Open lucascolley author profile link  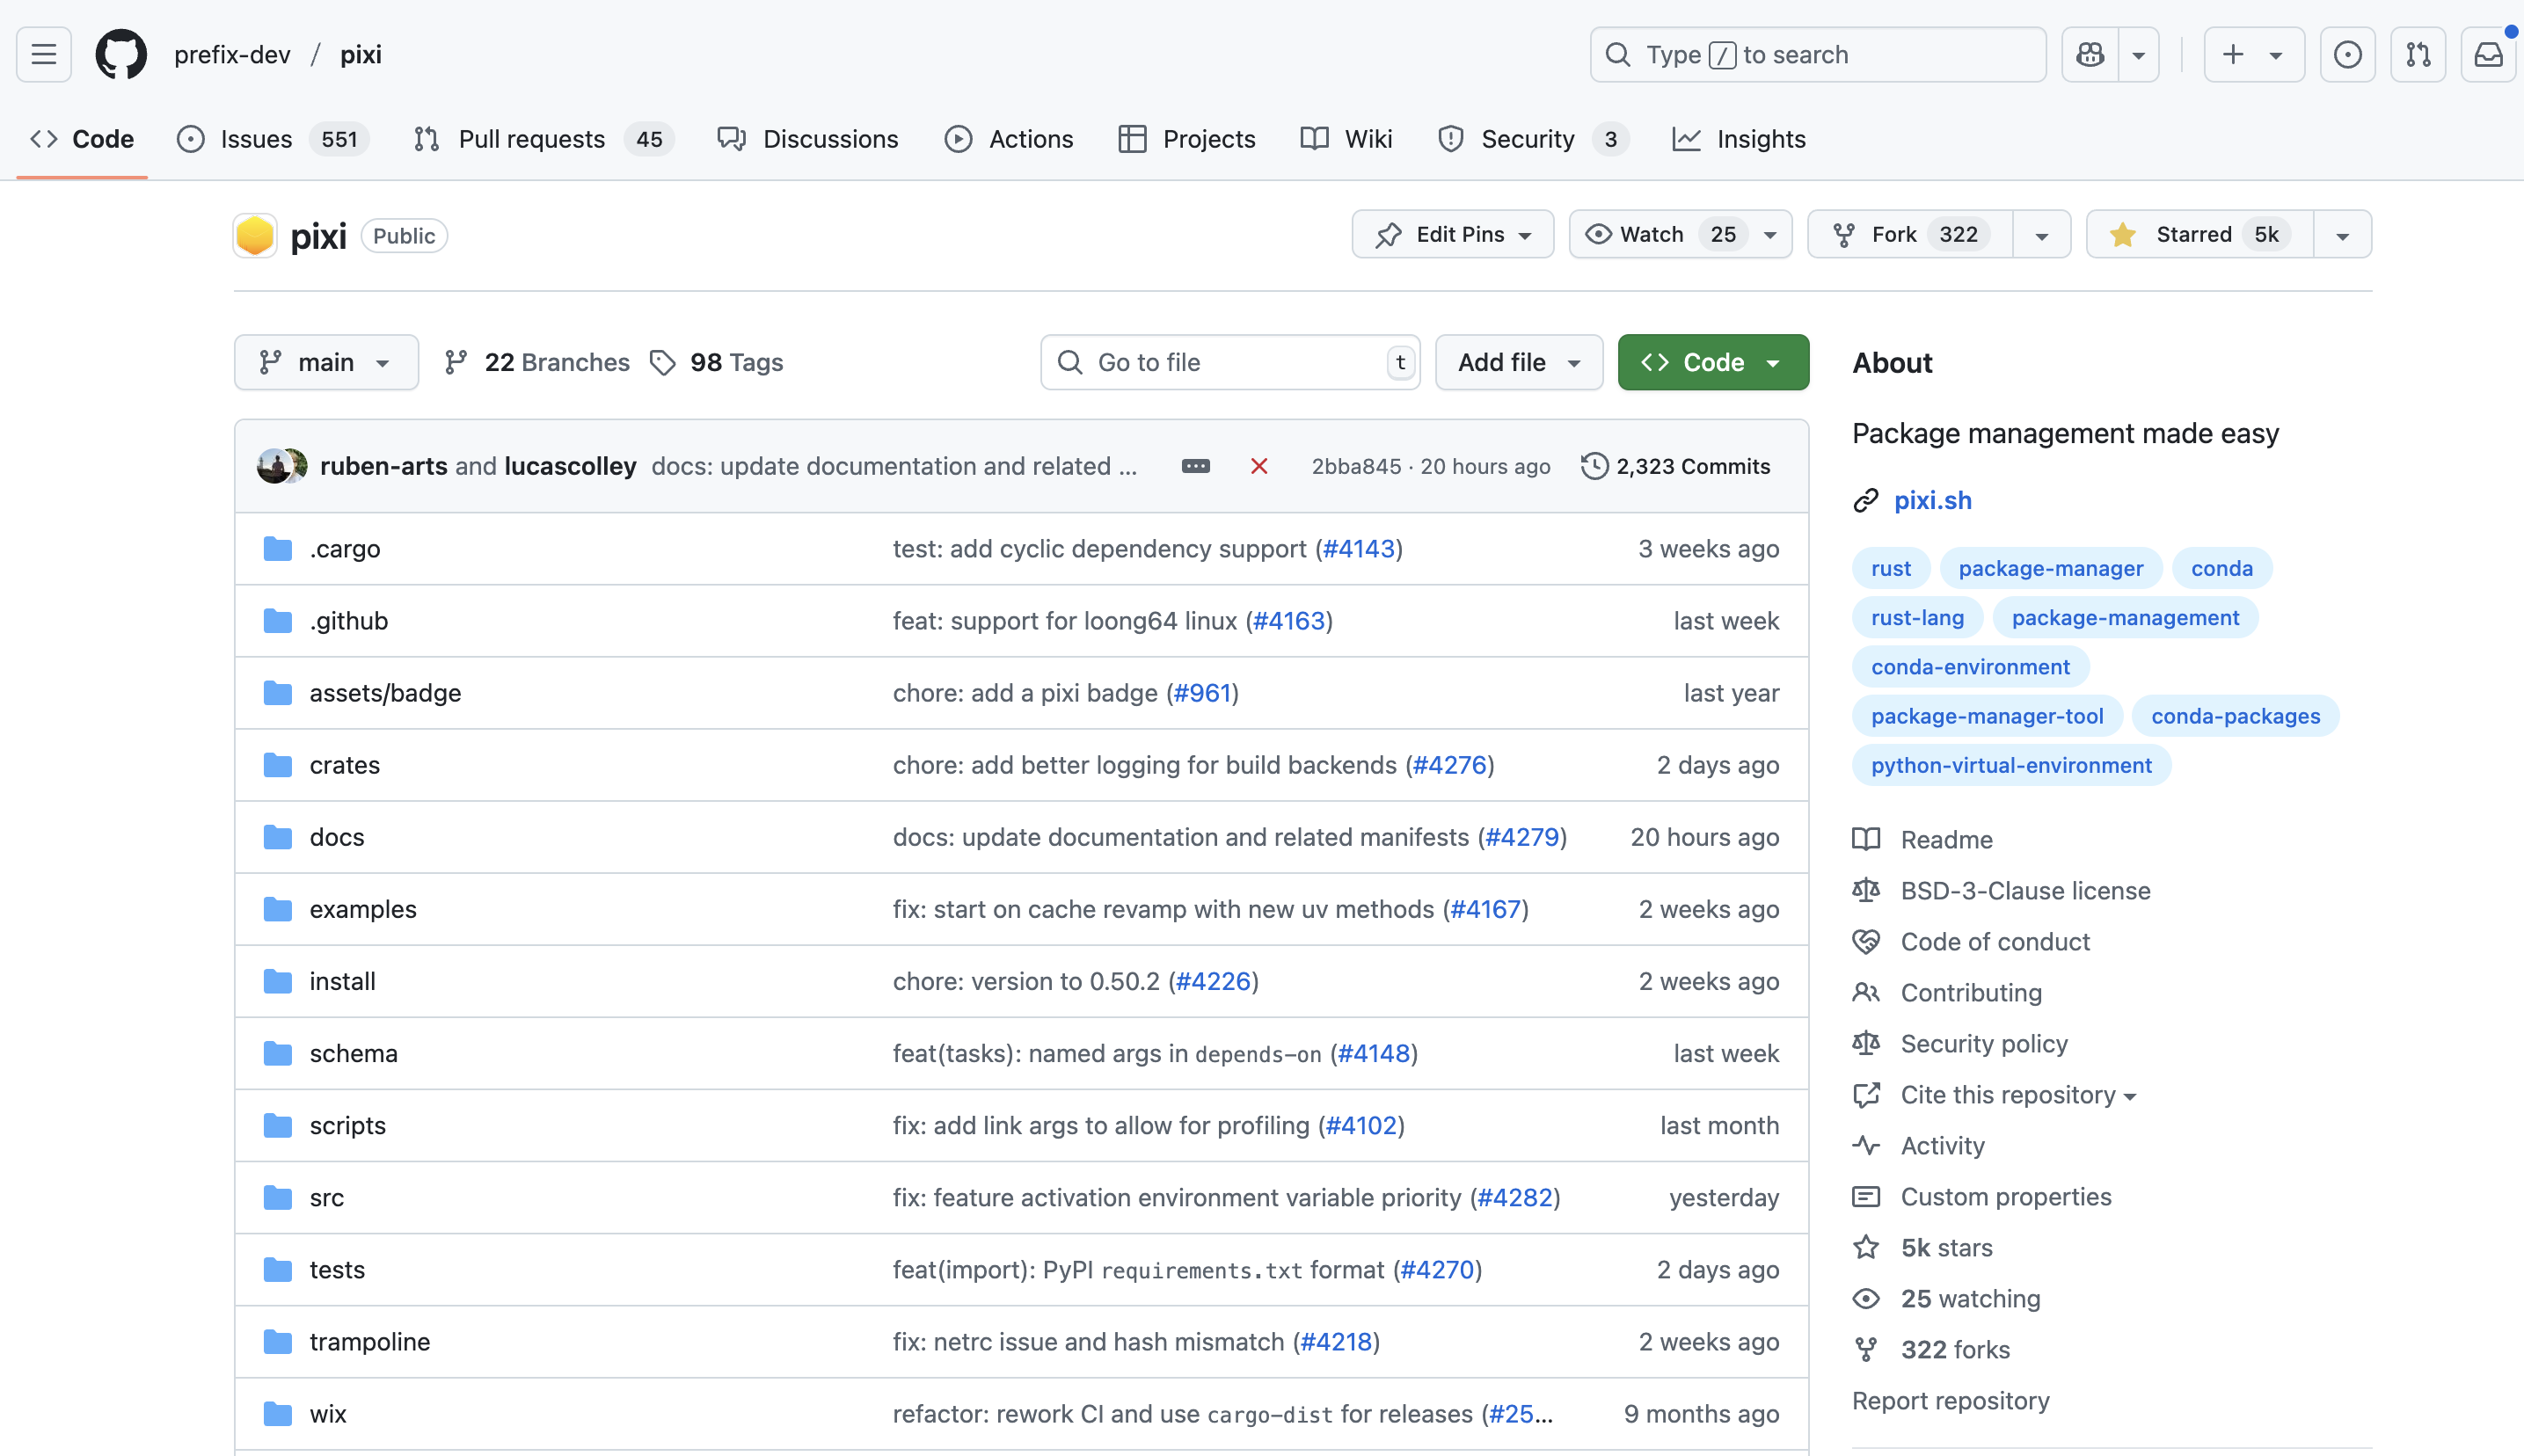pyautogui.click(x=570, y=466)
